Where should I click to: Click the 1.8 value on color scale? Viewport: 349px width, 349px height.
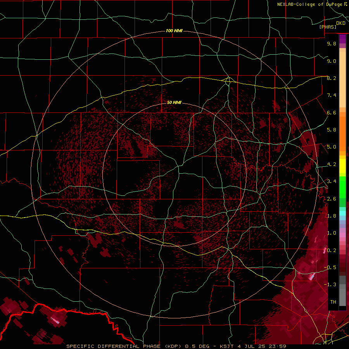pos(332,216)
